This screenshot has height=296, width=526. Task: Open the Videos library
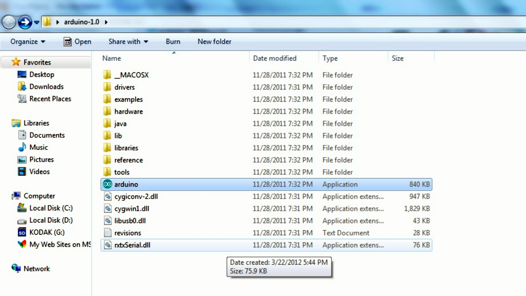tap(33, 171)
